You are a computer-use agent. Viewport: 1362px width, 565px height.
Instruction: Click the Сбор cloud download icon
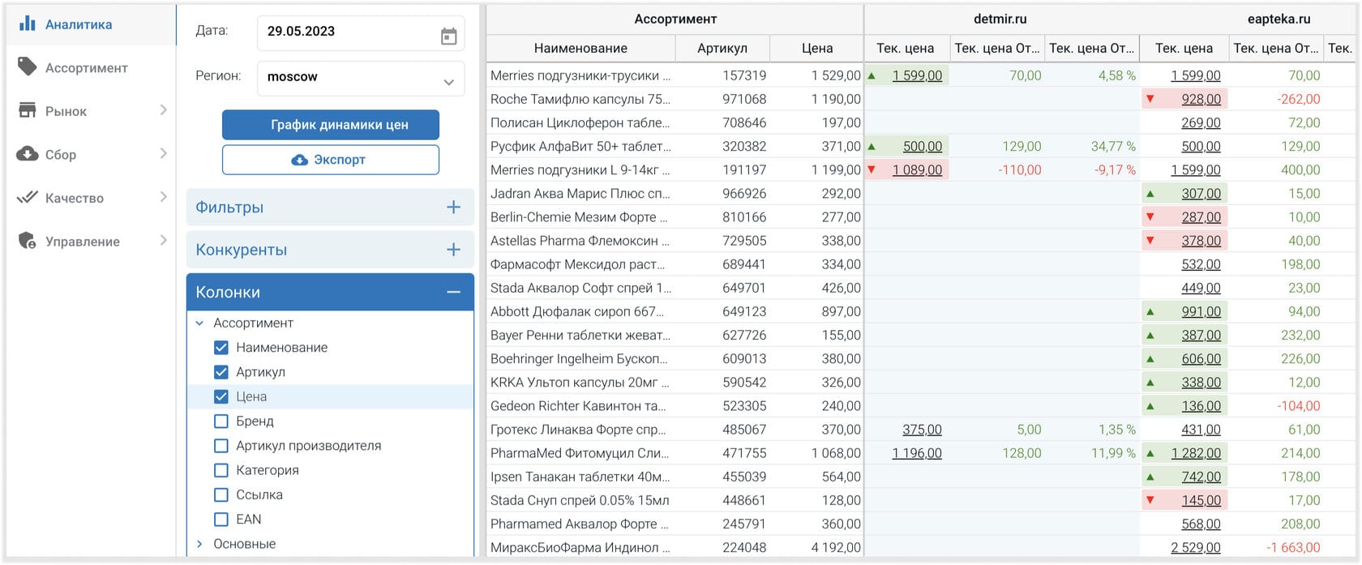[x=28, y=153]
